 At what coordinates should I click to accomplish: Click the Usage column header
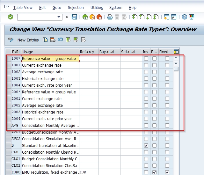[x=50, y=52]
